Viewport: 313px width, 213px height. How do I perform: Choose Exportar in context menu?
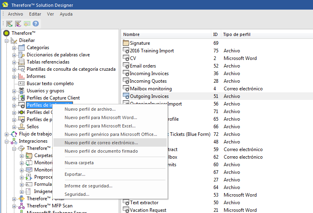point(110,174)
